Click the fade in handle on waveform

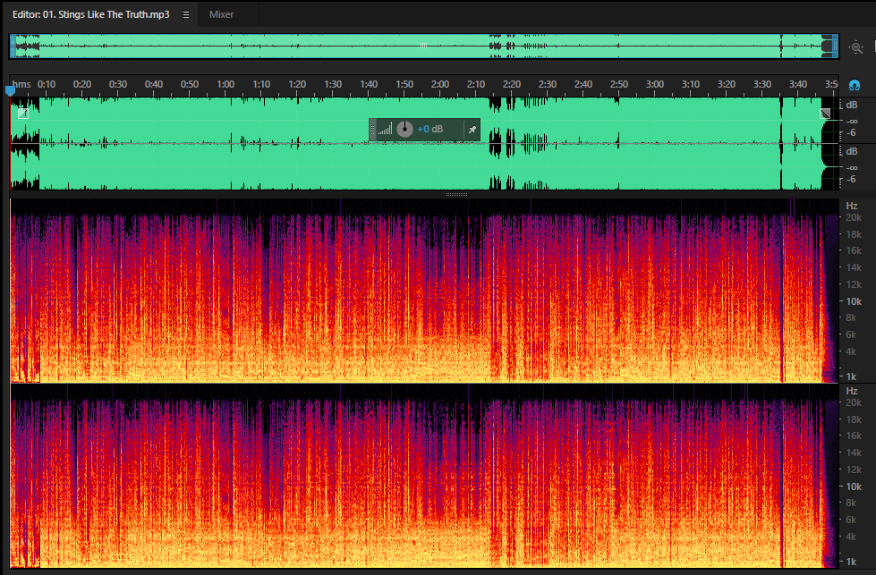23,114
